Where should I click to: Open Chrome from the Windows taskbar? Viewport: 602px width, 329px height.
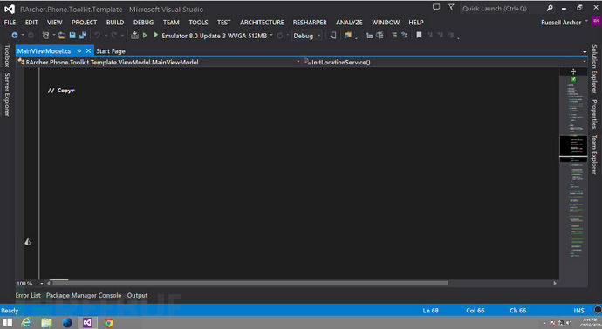[109, 323]
